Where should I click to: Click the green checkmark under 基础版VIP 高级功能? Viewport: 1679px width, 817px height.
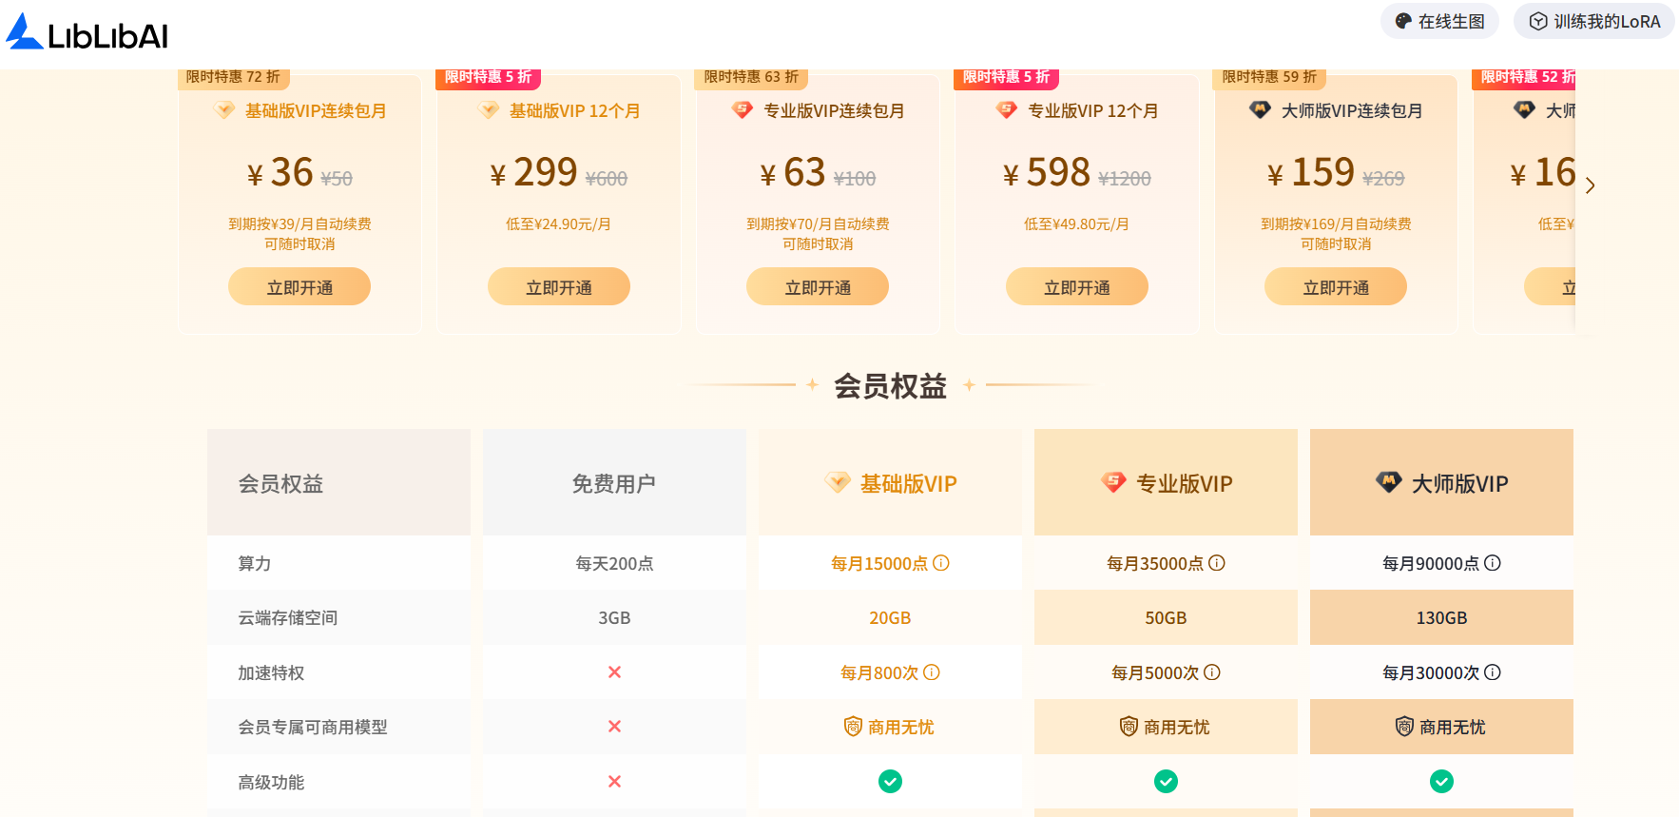[x=890, y=781]
